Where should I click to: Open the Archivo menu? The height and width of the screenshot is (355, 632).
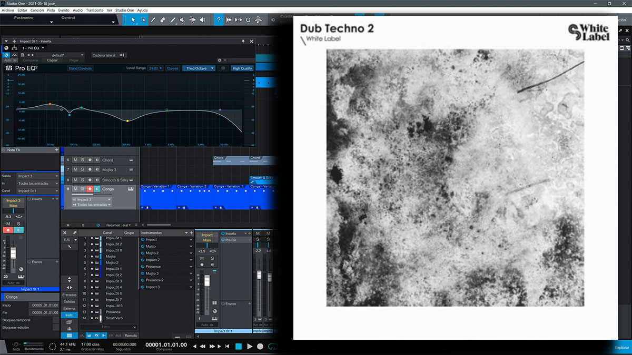coord(8,10)
